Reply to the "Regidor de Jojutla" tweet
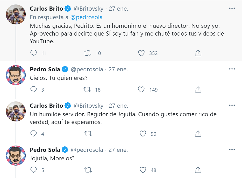This screenshot has height=178, width=242. pyautogui.click(x=34, y=134)
